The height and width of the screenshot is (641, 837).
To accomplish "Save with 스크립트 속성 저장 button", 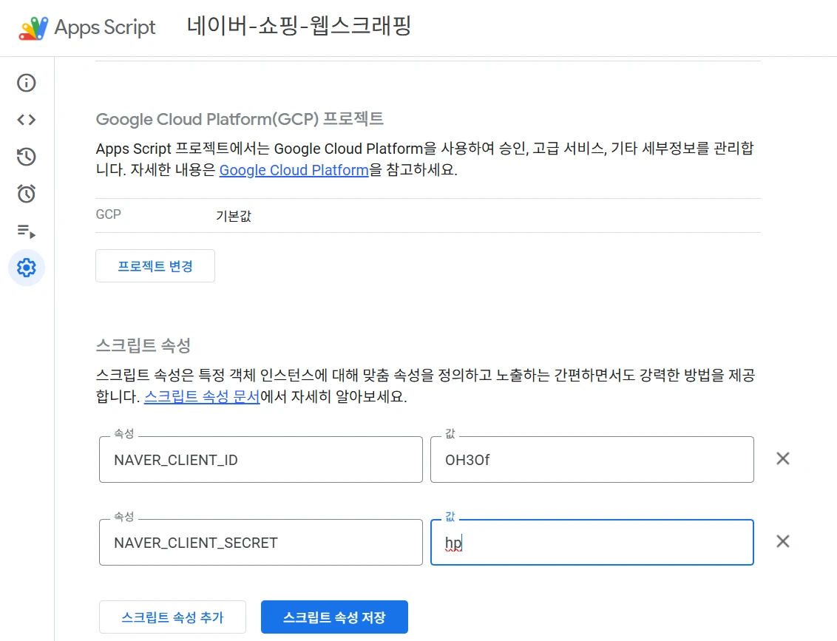I will tap(334, 617).
